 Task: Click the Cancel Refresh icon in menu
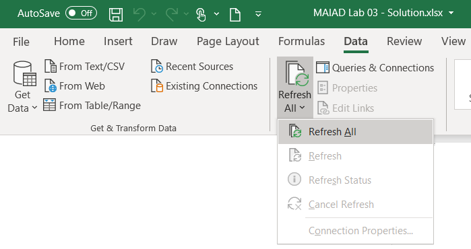(294, 203)
